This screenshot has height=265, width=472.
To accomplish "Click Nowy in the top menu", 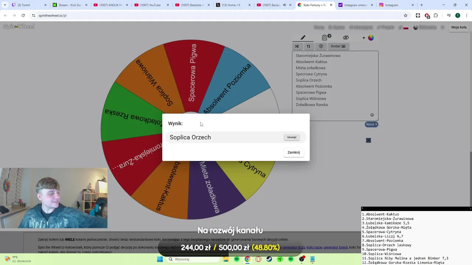I will pos(319,27).
